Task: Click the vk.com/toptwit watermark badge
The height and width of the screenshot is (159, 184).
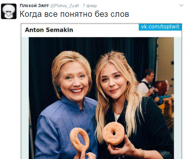Action: coord(160,27)
